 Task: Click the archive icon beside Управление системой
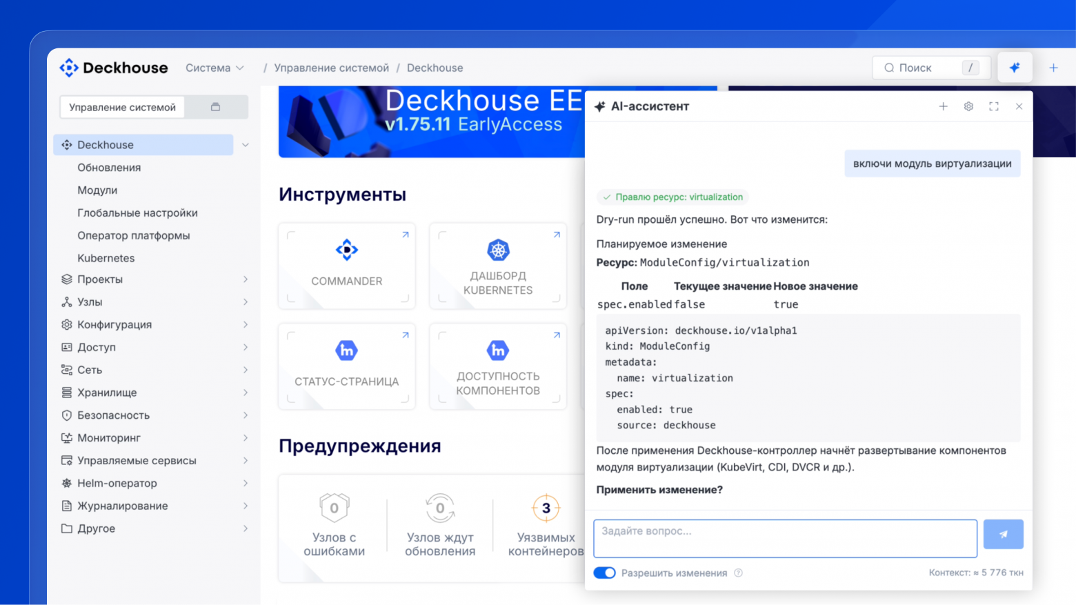215,107
